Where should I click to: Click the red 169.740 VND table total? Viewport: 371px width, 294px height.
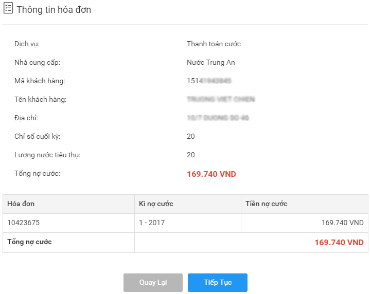[x=339, y=242]
